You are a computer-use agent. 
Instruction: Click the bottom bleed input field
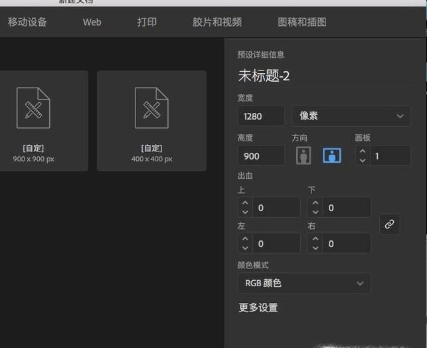[347, 207]
